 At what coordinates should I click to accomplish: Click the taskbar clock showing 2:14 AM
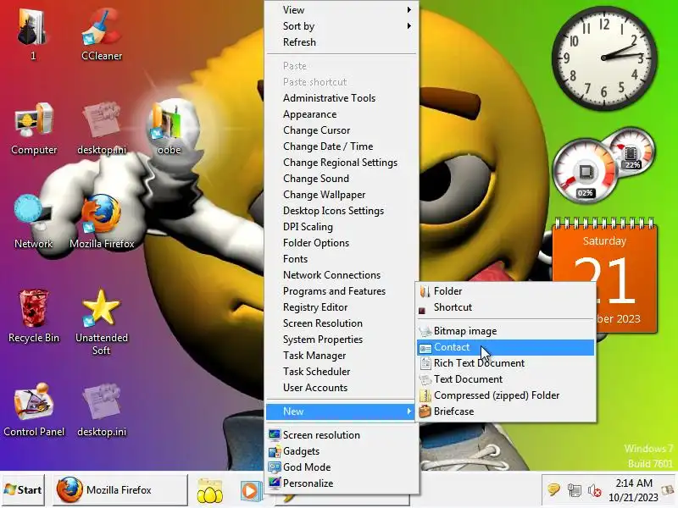click(x=633, y=490)
